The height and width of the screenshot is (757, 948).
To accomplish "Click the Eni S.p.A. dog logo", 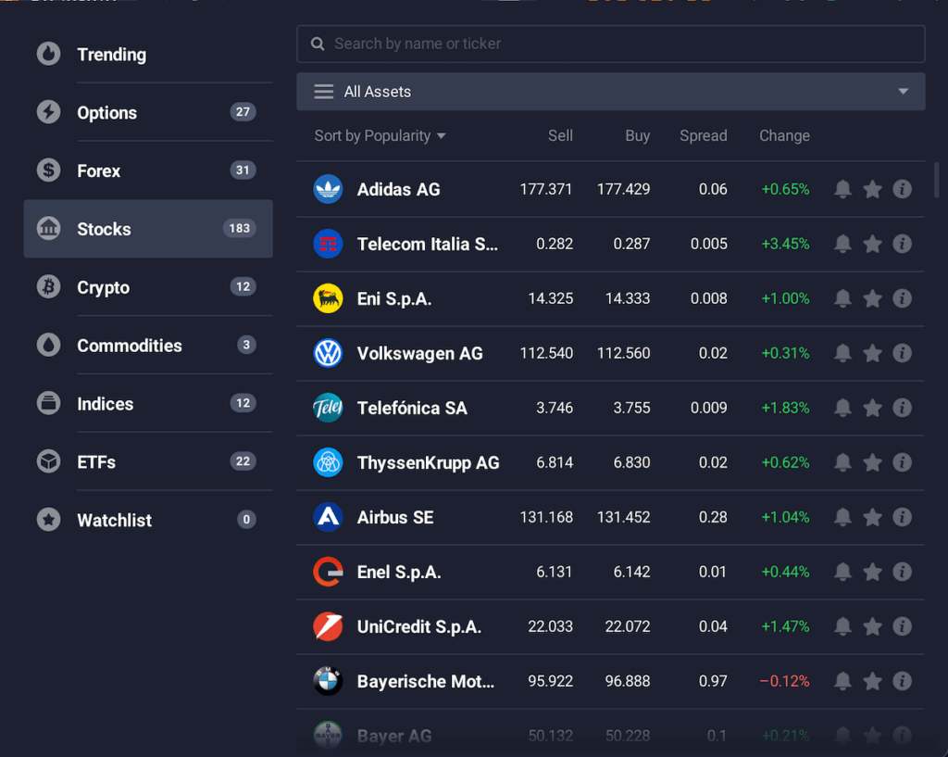I will coord(329,298).
